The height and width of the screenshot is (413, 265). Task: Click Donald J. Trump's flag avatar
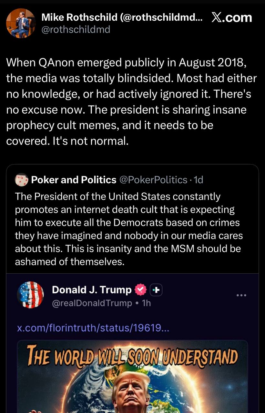point(30,295)
